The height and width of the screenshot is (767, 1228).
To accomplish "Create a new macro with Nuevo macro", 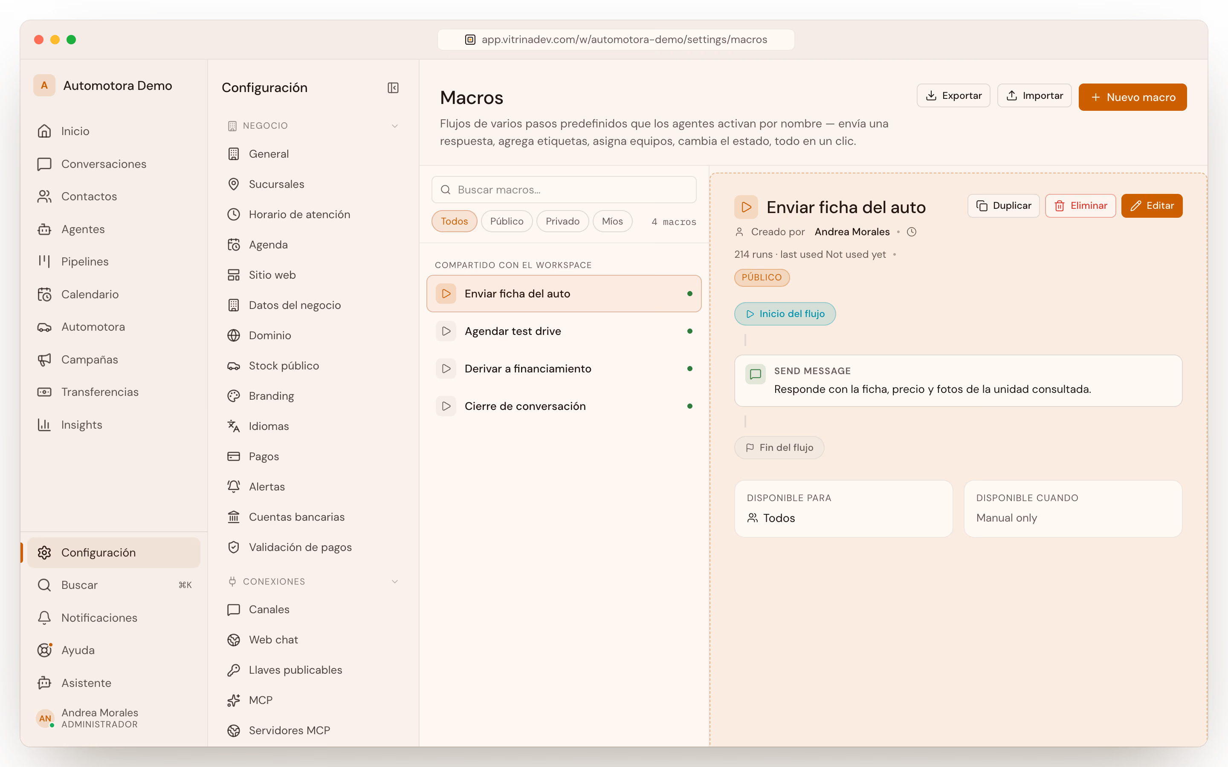I will pyautogui.click(x=1132, y=97).
